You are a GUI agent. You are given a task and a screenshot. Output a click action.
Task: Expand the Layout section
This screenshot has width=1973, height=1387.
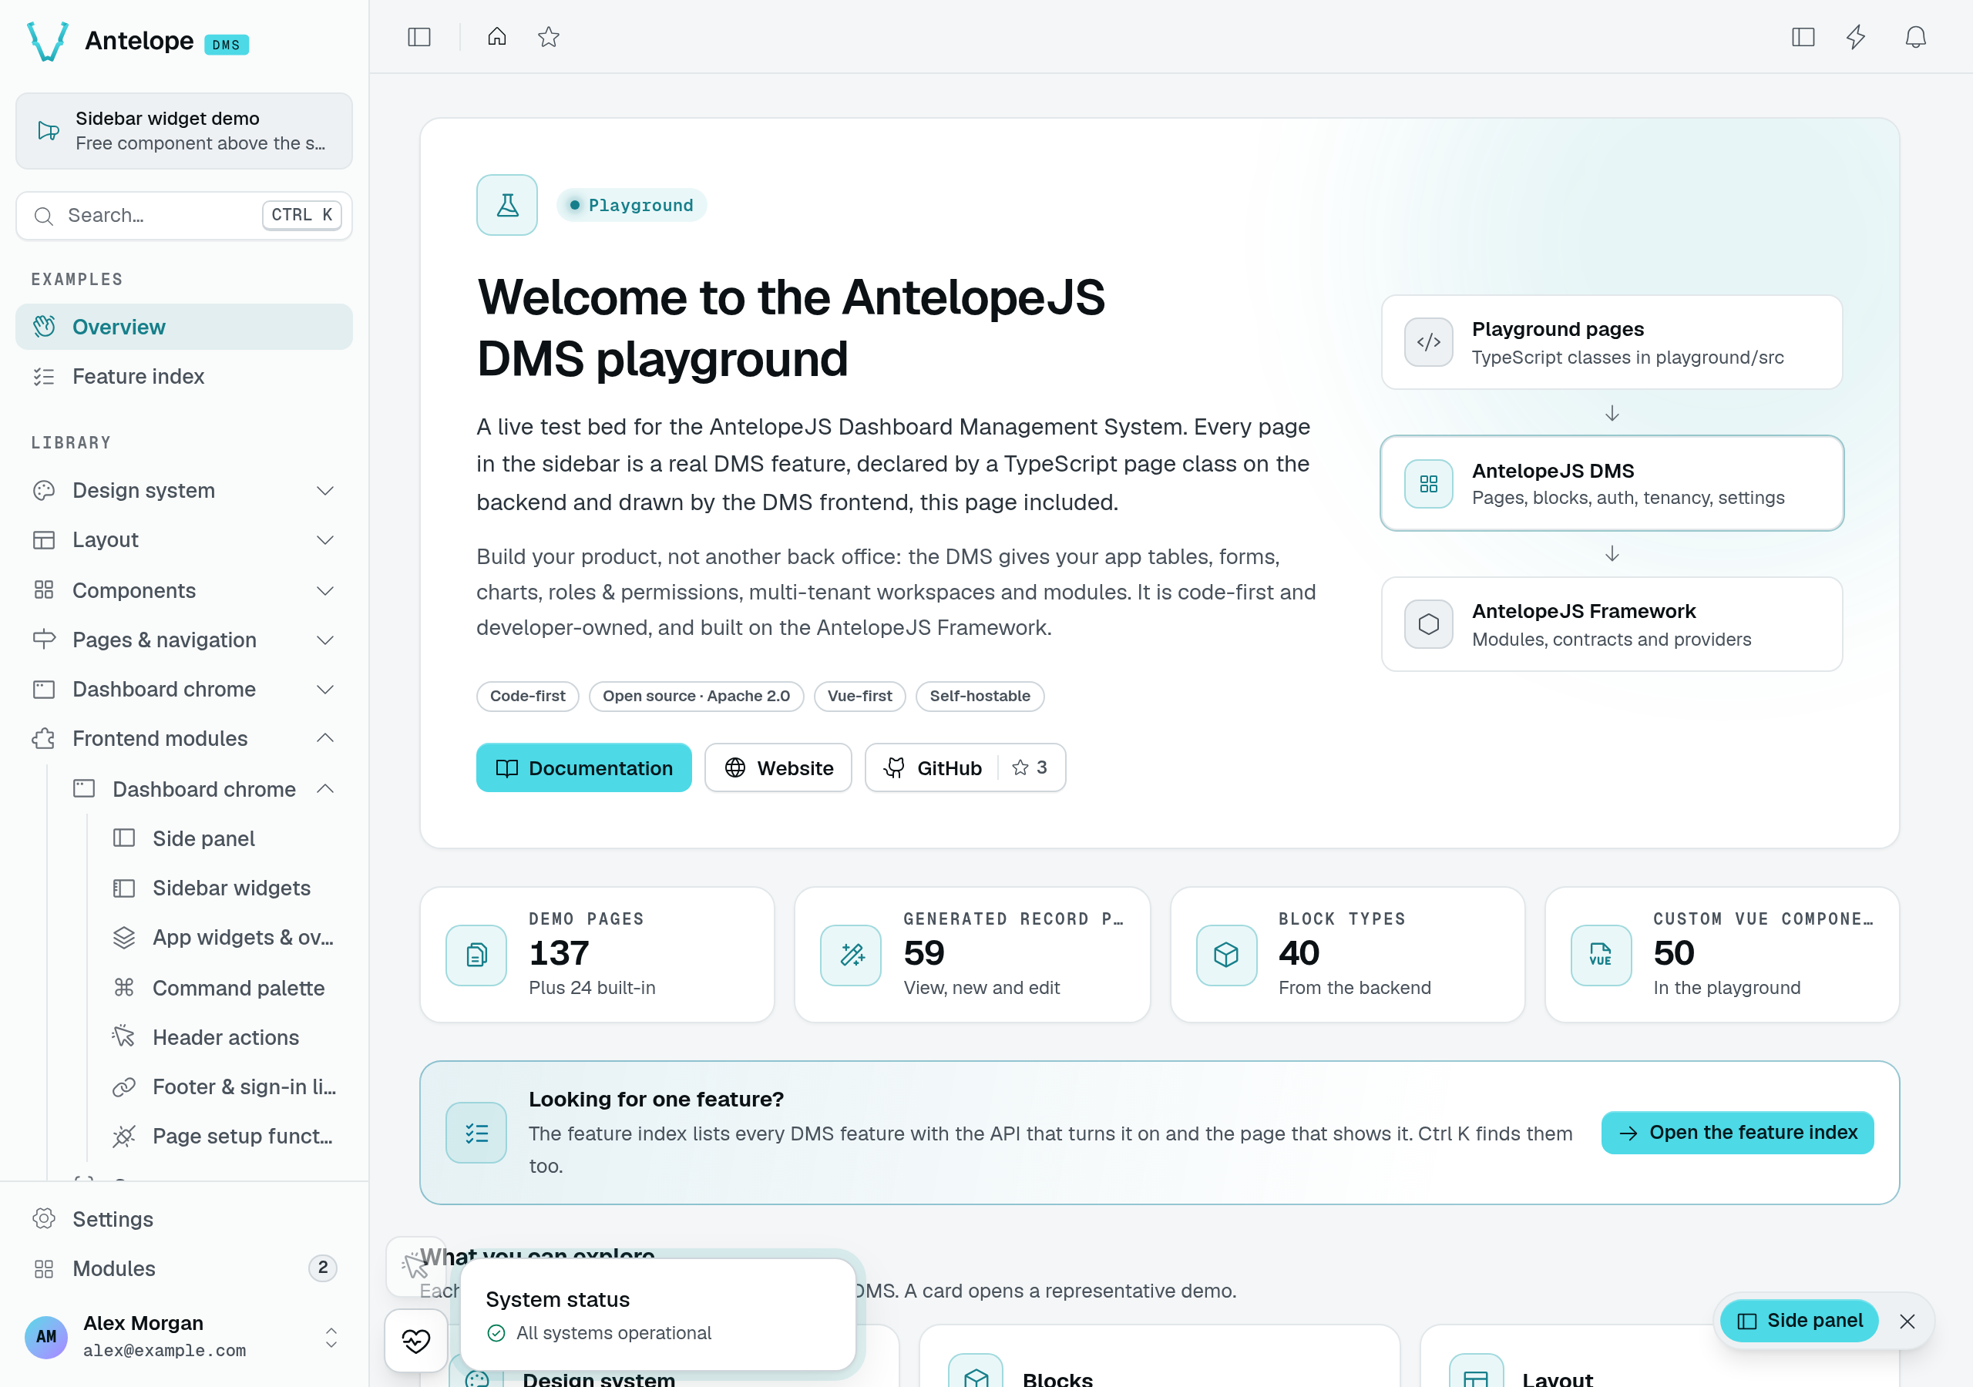[x=184, y=539]
